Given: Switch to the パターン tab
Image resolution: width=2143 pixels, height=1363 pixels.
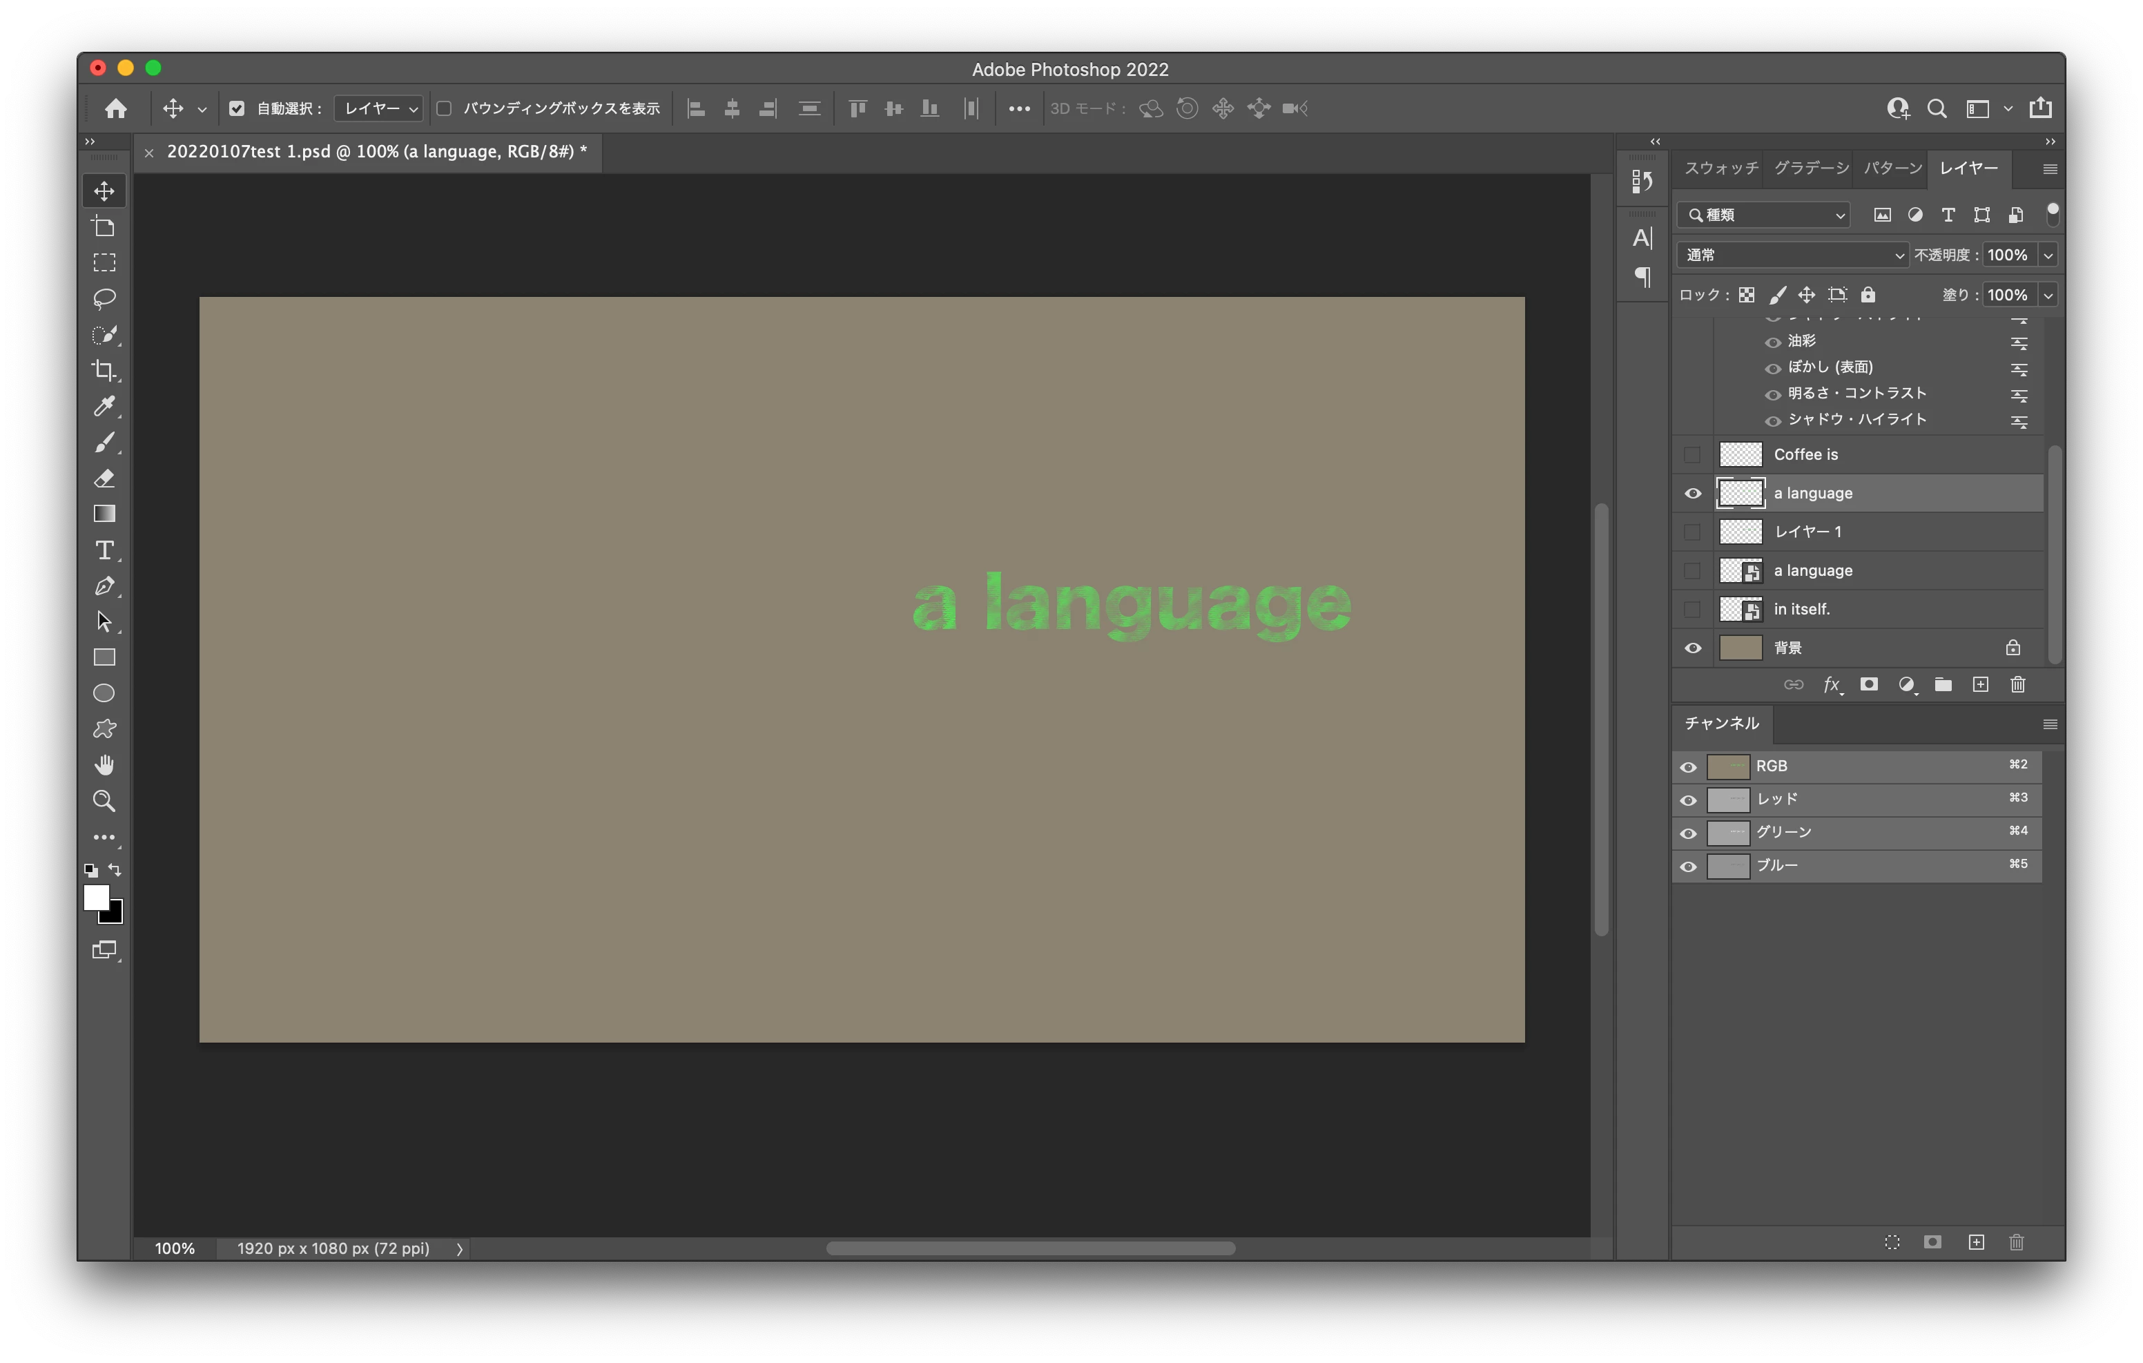Looking at the screenshot, I should pos(1892,168).
